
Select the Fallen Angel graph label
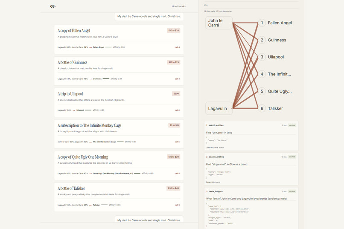pos(280,23)
